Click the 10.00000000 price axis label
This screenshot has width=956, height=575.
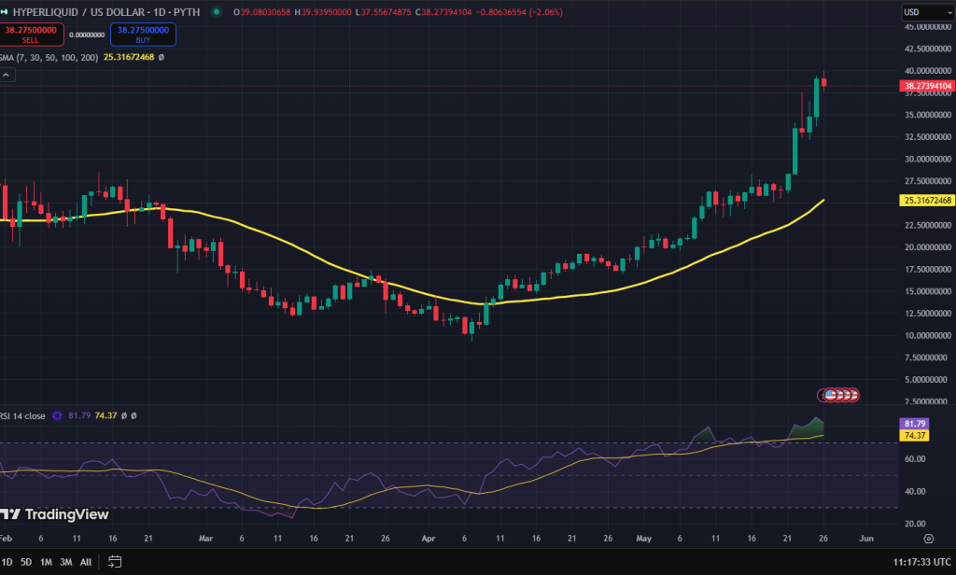click(927, 335)
